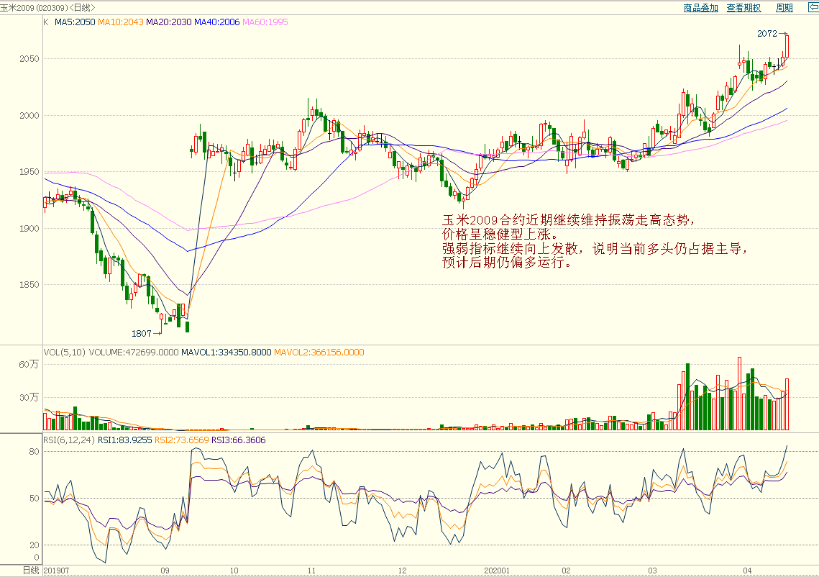Click the 1850 price axis label
819x577 pixels.
(29, 285)
